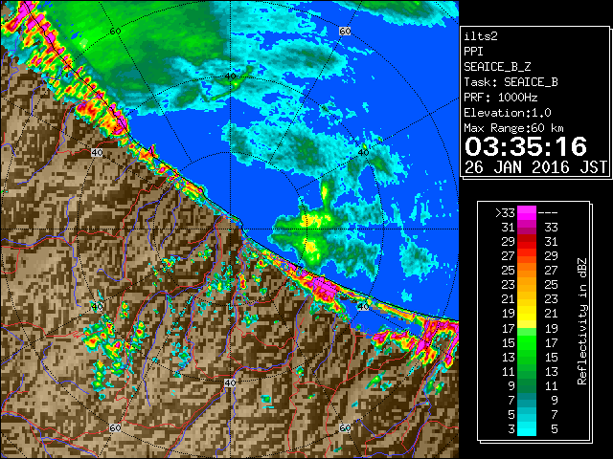Image resolution: width=613 pixels, height=459 pixels.
Task: Click the magenta '>33' legend swatch
Action: pos(527,212)
